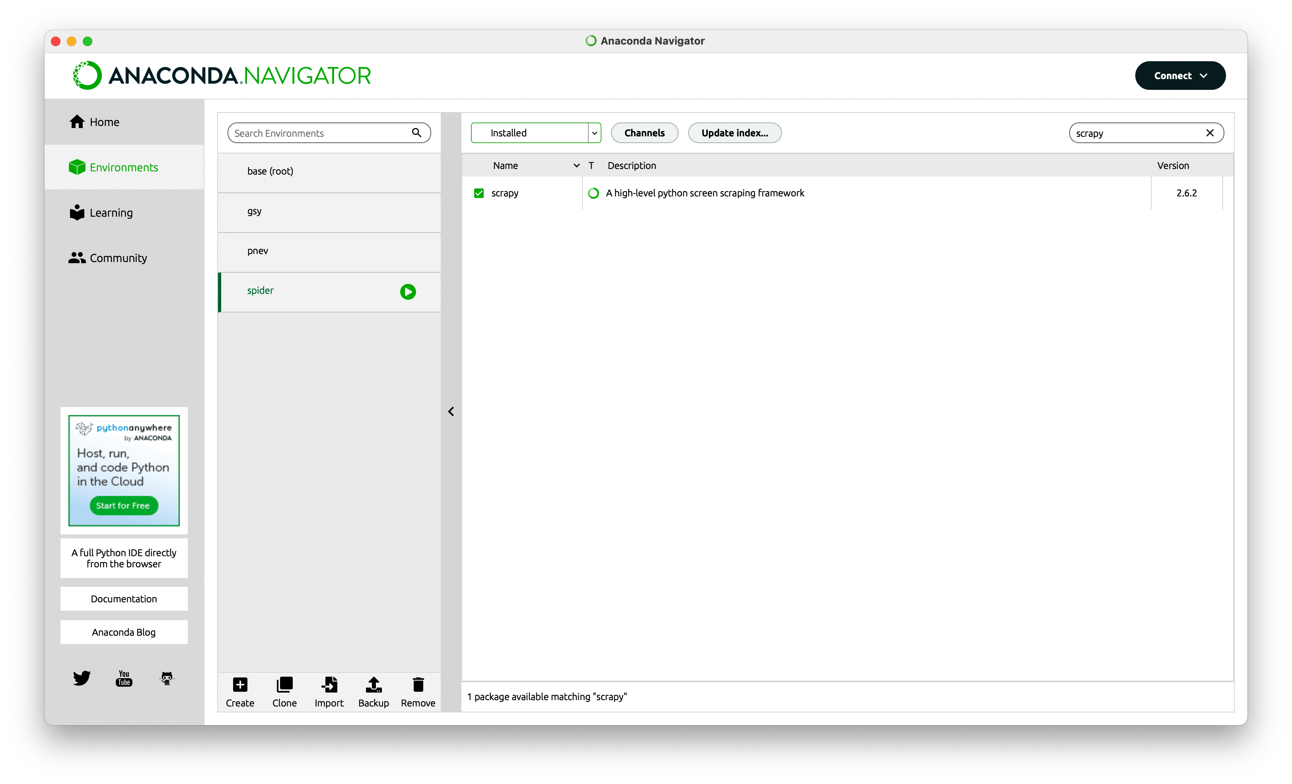The height and width of the screenshot is (784, 1292).
Task: Open the Twitter icon link
Action: 81,678
